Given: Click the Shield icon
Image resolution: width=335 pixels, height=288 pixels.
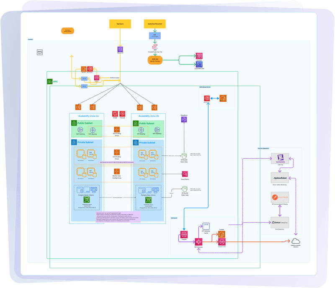Looking at the screenshot, I should (115, 114).
